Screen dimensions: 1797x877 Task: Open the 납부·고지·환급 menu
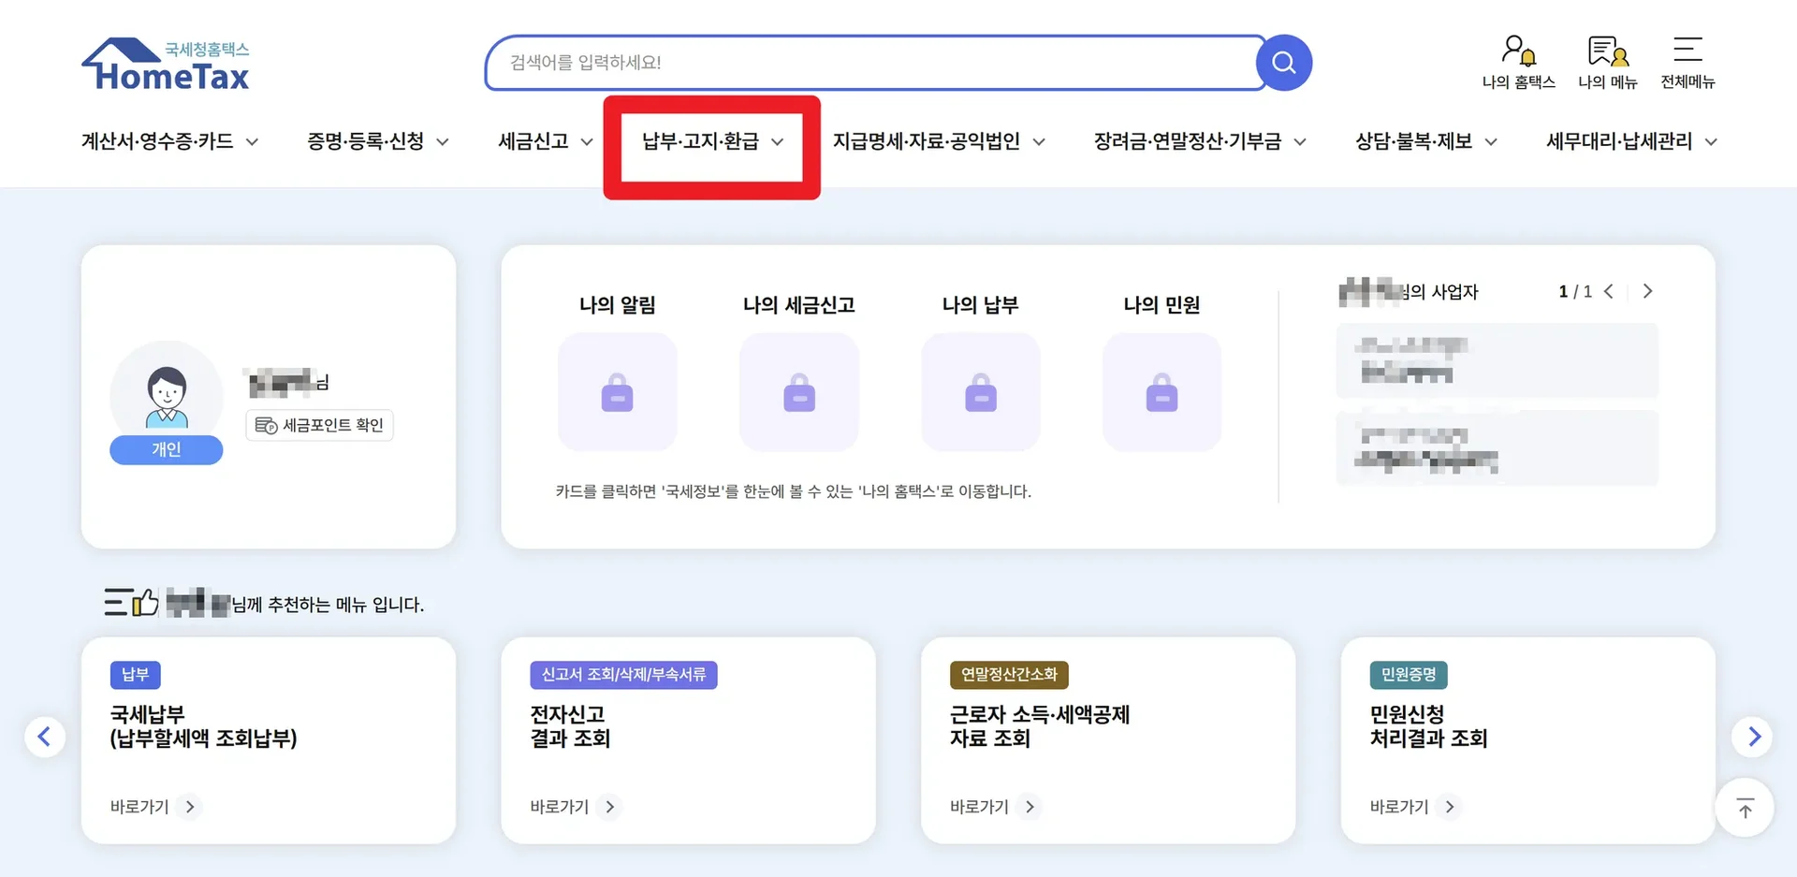point(711,141)
